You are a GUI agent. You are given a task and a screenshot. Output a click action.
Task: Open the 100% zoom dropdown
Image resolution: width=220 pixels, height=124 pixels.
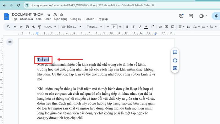tap(50, 27)
